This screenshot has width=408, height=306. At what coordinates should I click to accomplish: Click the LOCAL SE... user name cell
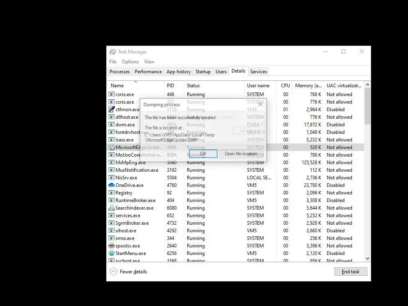[259, 177]
